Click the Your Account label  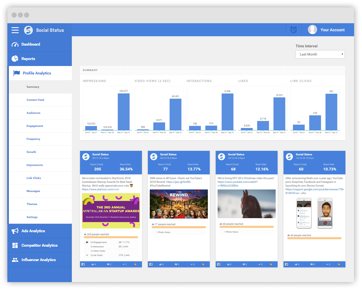[x=332, y=30]
